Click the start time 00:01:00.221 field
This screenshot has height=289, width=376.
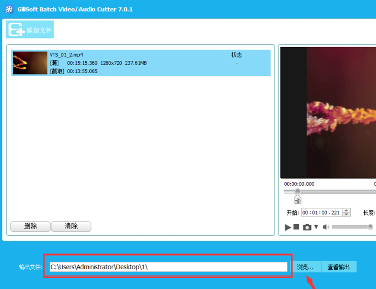pos(322,212)
